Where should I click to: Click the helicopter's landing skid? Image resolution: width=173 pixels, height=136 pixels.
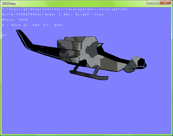pos(89,74)
